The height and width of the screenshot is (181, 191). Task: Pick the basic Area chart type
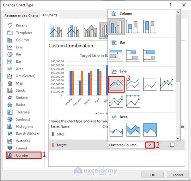pyautogui.click(x=116, y=130)
